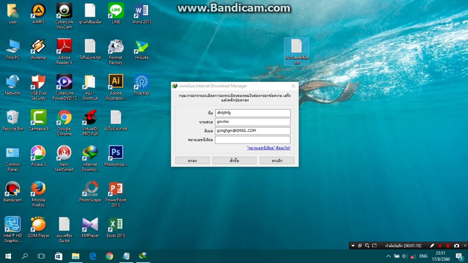Open the volume control in tray
The height and width of the screenshot is (263, 468).
[405, 256]
